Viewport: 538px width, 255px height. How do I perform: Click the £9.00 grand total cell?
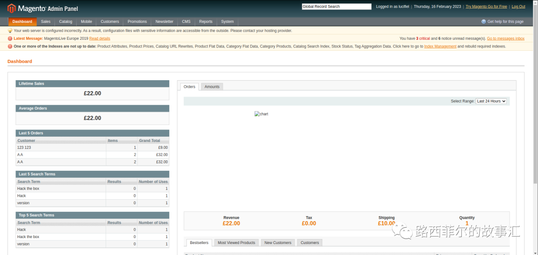(153, 147)
